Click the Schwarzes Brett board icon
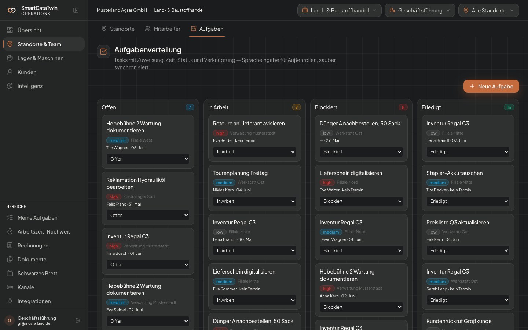528x330 pixels. click(10, 273)
